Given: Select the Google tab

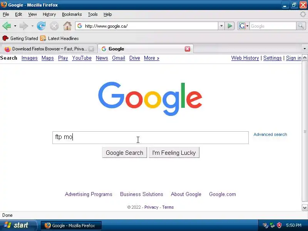Looking at the screenshot, I should point(146,49).
